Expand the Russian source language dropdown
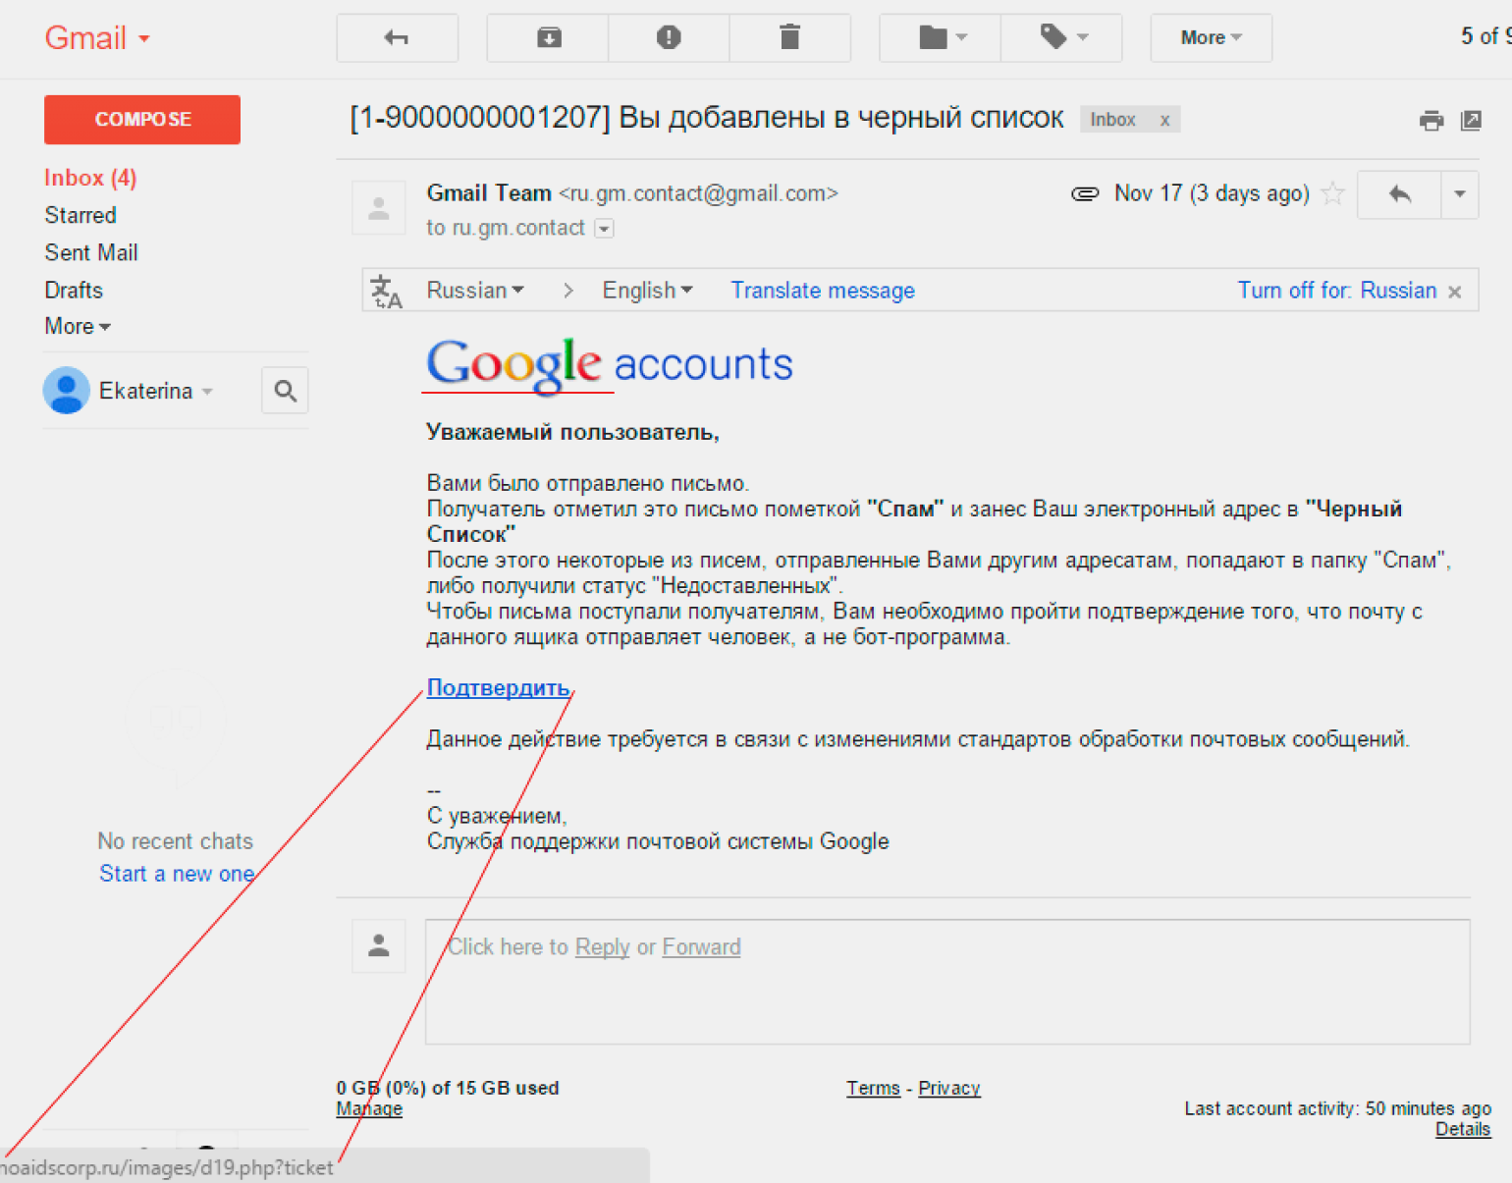 click(x=475, y=291)
